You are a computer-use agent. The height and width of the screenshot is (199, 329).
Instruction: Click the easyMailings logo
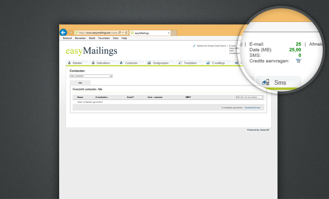coord(91,51)
